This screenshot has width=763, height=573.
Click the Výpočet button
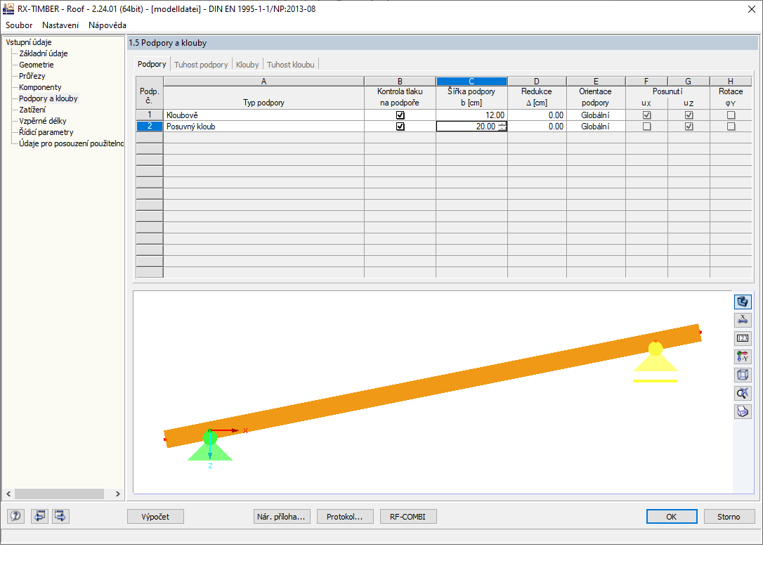coord(156,517)
